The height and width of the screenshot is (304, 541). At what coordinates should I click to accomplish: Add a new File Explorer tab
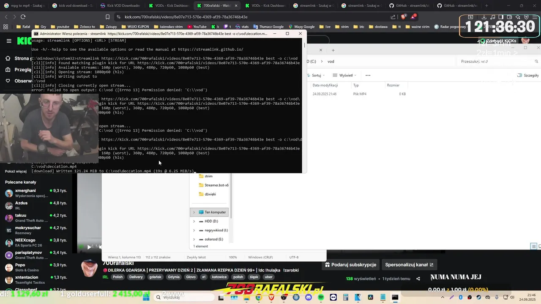[x=333, y=50]
